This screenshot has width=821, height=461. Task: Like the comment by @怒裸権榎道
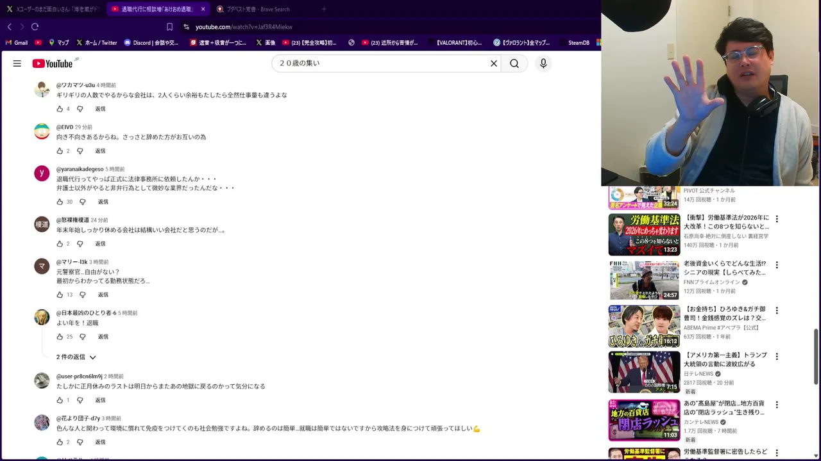point(60,244)
